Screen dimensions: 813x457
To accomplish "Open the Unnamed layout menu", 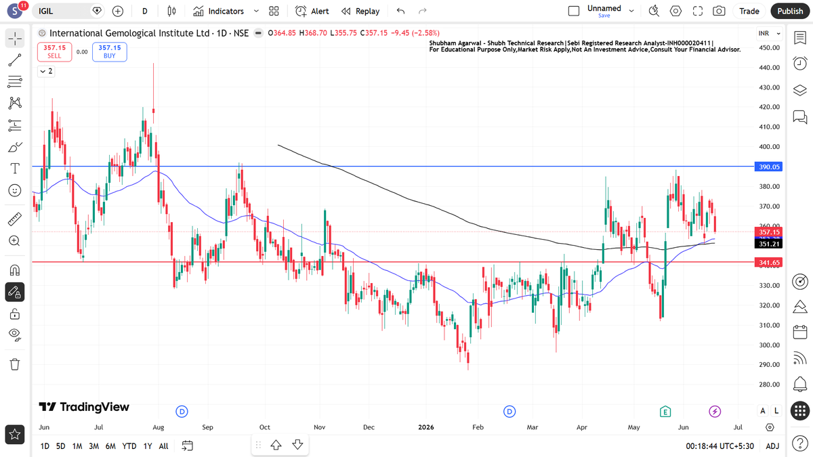I will point(610,11).
